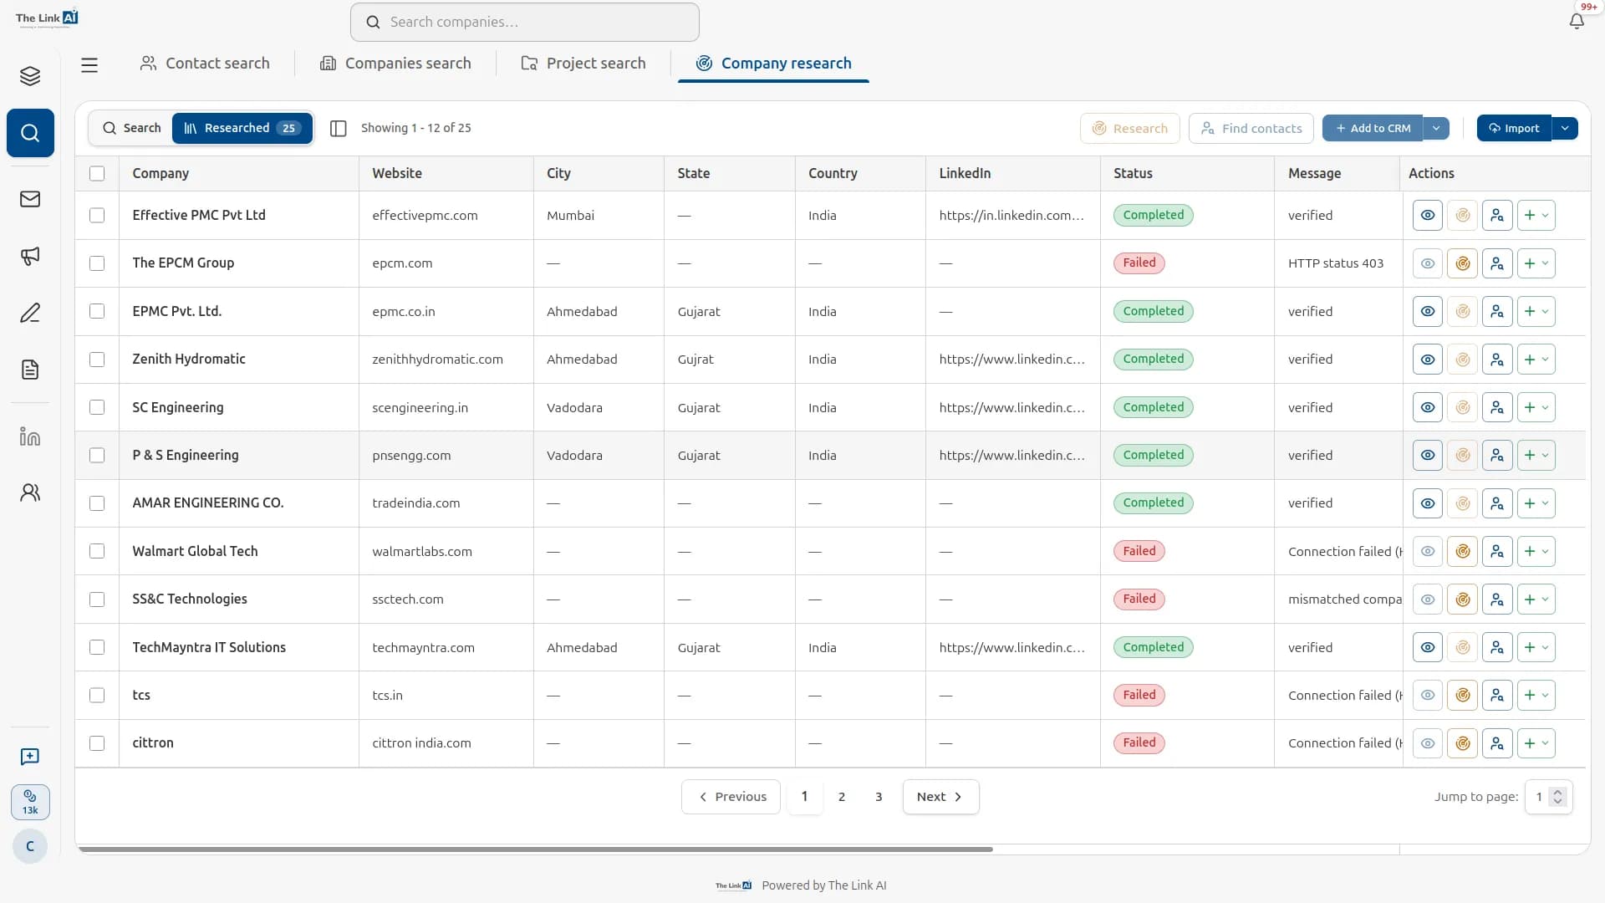
Task: Go to Next page
Action: point(940,797)
